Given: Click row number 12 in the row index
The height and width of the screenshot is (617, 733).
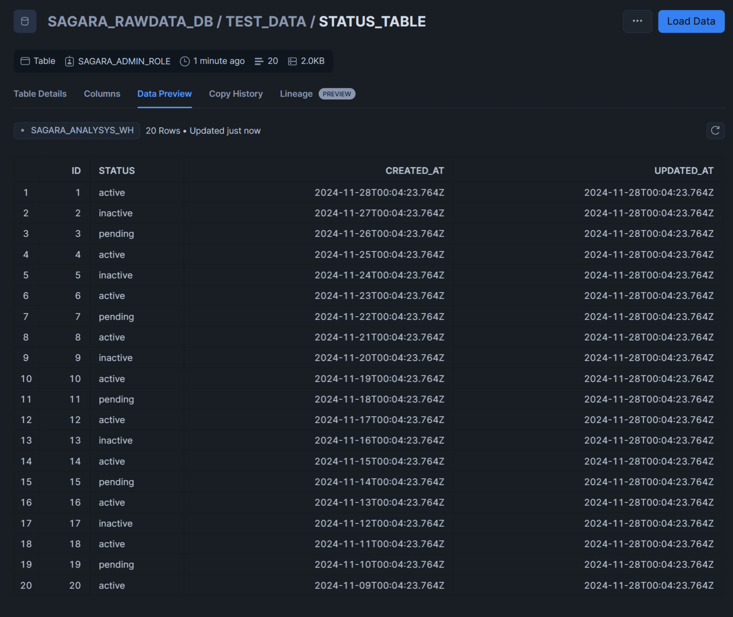Looking at the screenshot, I should (26, 420).
